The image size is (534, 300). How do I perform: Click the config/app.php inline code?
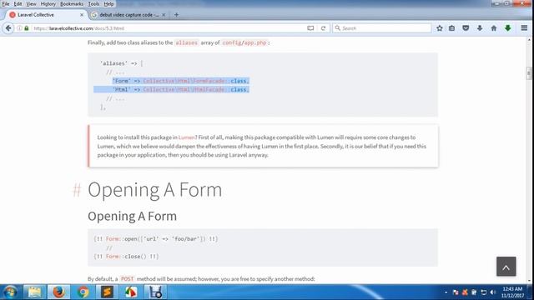coord(244,42)
